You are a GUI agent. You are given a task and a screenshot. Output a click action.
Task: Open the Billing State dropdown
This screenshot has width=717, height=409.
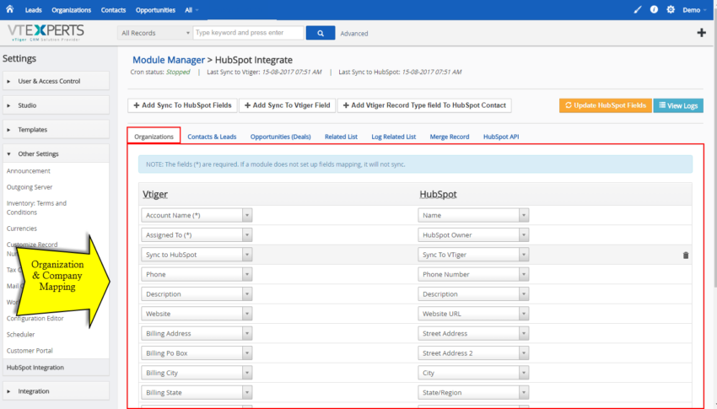pyautogui.click(x=197, y=392)
